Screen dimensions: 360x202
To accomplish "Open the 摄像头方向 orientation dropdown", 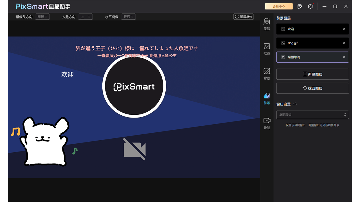I will [42, 17].
